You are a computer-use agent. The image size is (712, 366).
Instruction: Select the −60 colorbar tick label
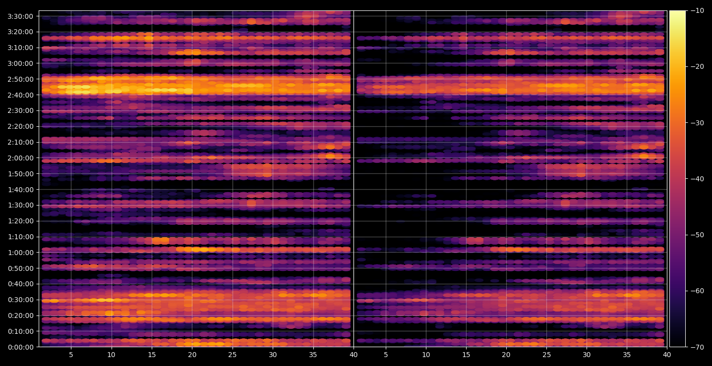coord(697,291)
